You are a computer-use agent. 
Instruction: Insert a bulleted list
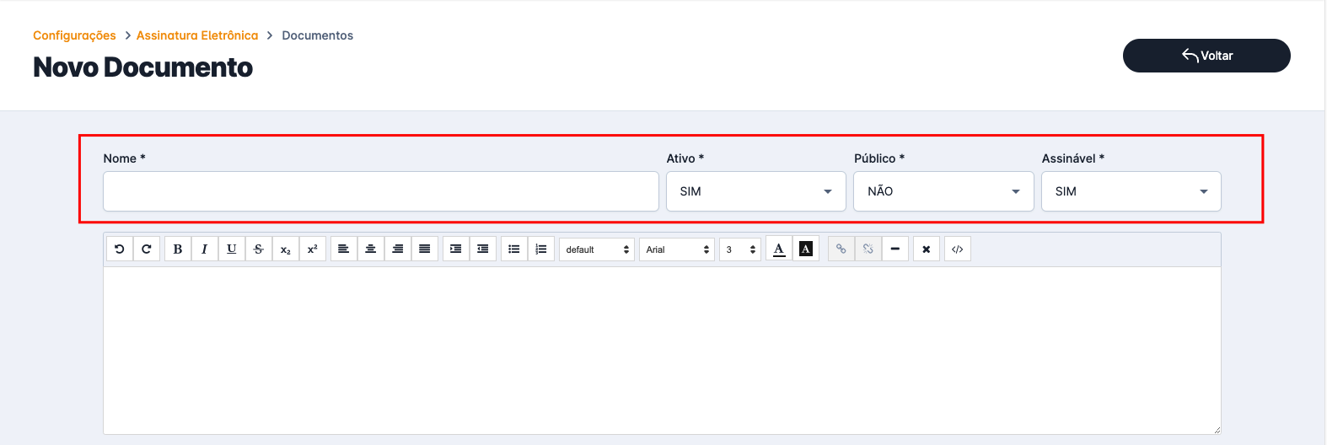pyautogui.click(x=514, y=249)
